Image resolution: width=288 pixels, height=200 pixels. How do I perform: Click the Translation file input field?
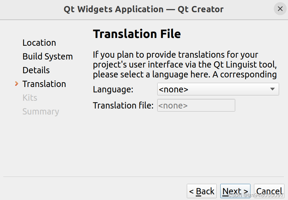click(x=196, y=105)
